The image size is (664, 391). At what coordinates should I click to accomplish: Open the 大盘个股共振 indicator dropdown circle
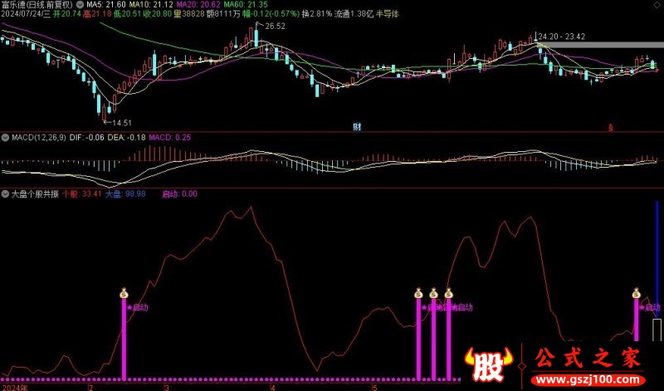pyautogui.click(x=6, y=194)
